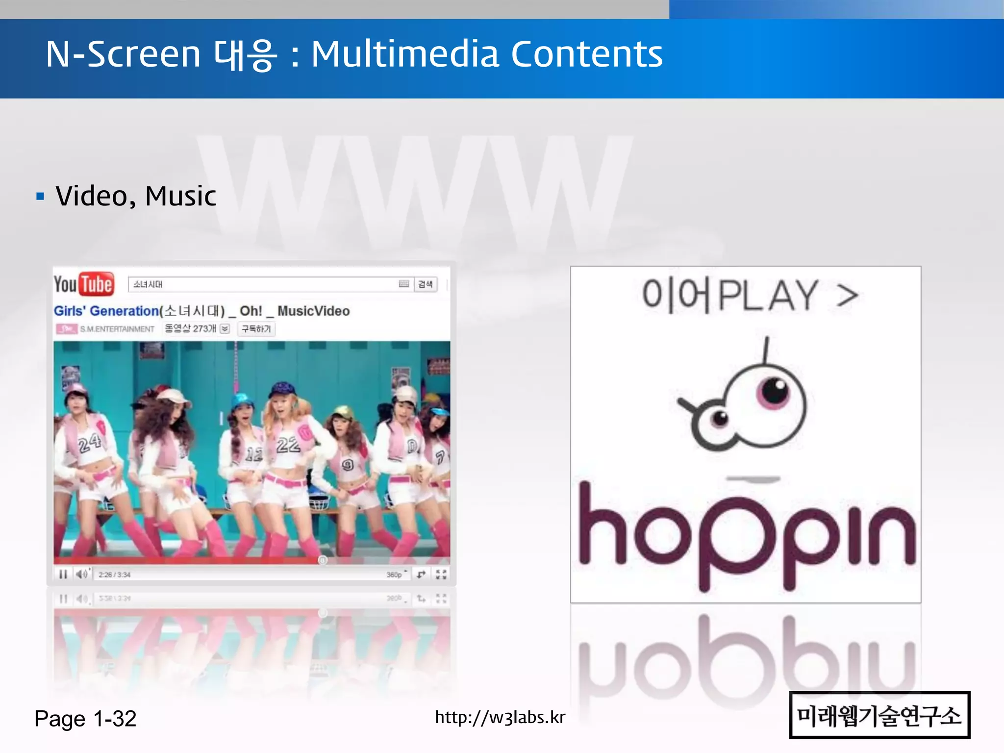
Task: Click the pop-out player icon
Action: tap(421, 574)
